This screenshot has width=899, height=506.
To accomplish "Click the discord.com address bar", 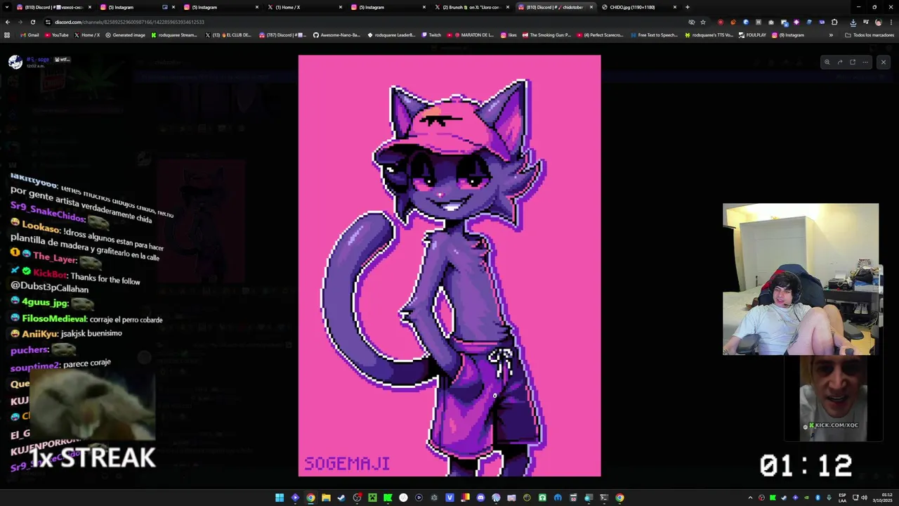I will (x=365, y=22).
